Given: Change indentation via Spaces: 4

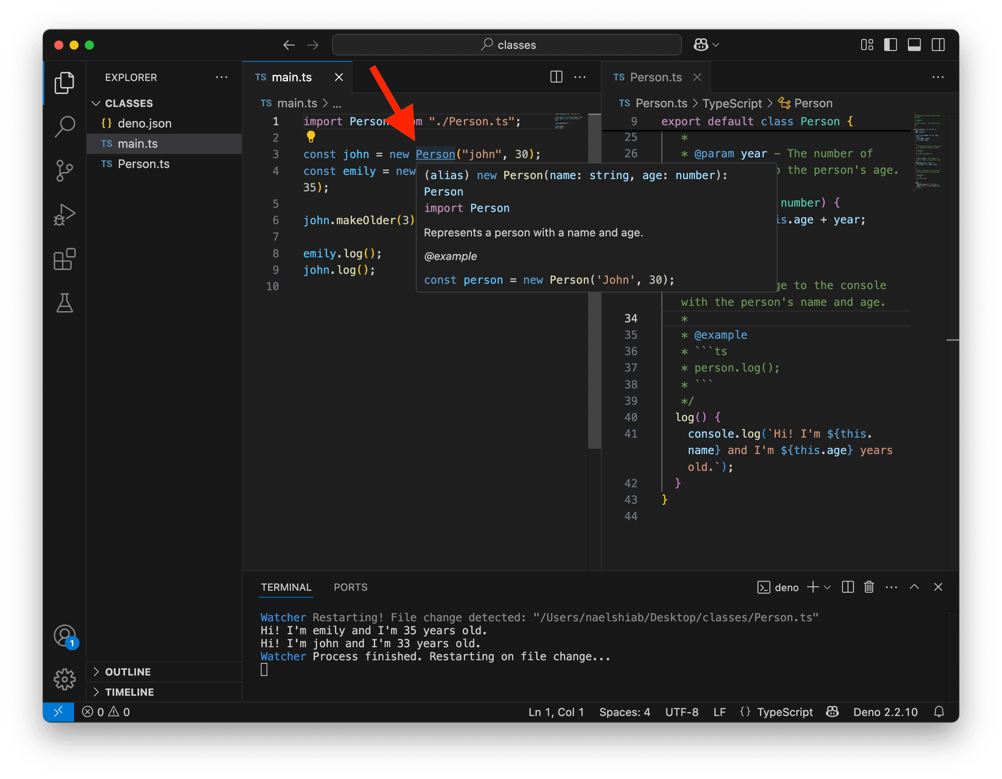Looking at the screenshot, I should (x=624, y=711).
